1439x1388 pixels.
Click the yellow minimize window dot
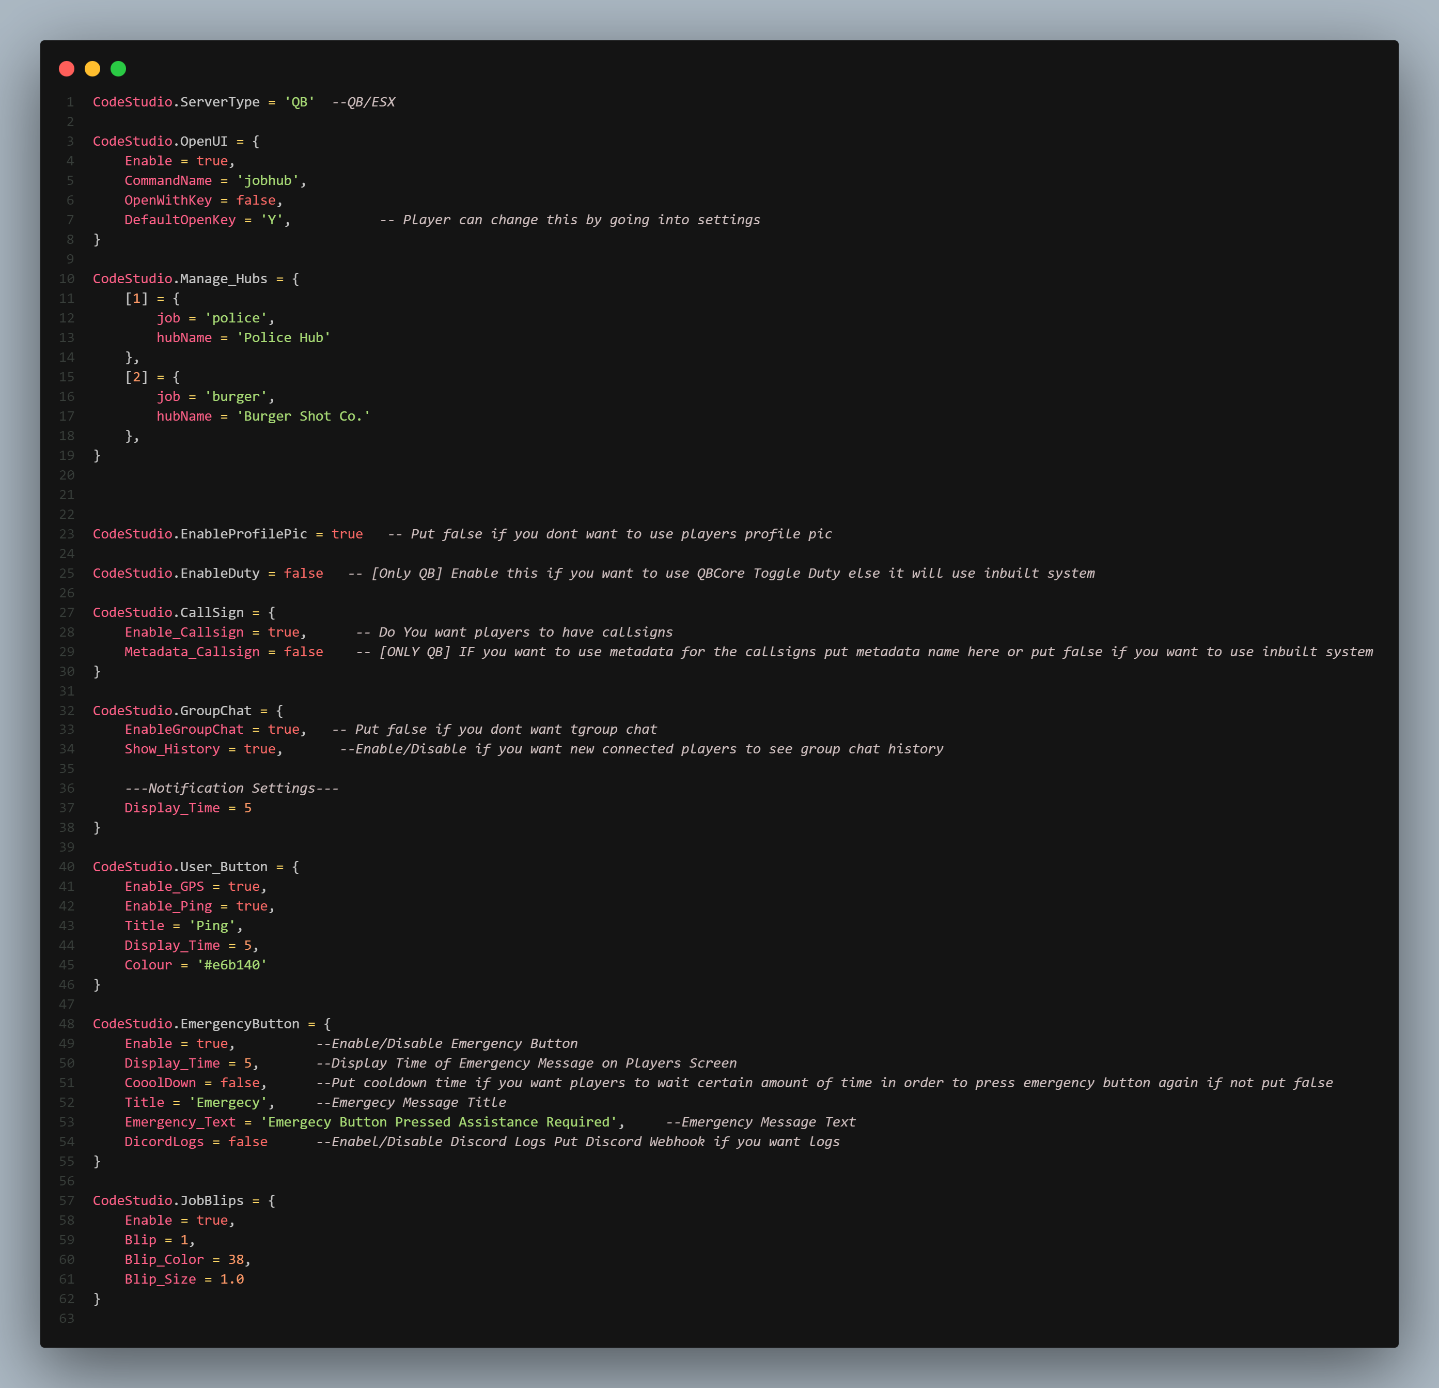[x=92, y=69]
